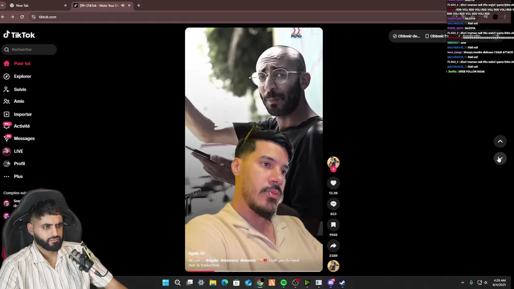514x289 pixels.
Task: Open Spotify from the taskbar
Action: [284, 283]
